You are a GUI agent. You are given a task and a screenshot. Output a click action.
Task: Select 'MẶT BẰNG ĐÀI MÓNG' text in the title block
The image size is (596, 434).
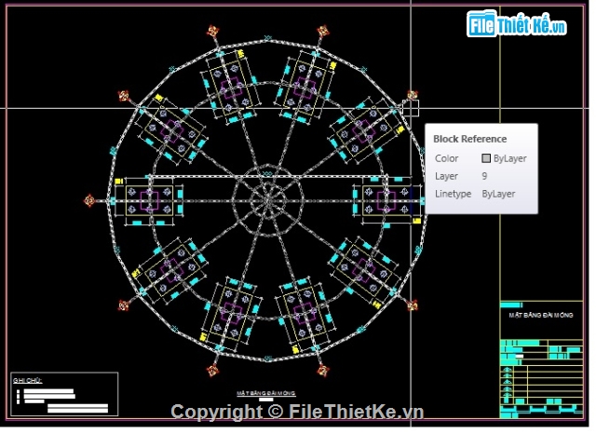pos(541,315)
